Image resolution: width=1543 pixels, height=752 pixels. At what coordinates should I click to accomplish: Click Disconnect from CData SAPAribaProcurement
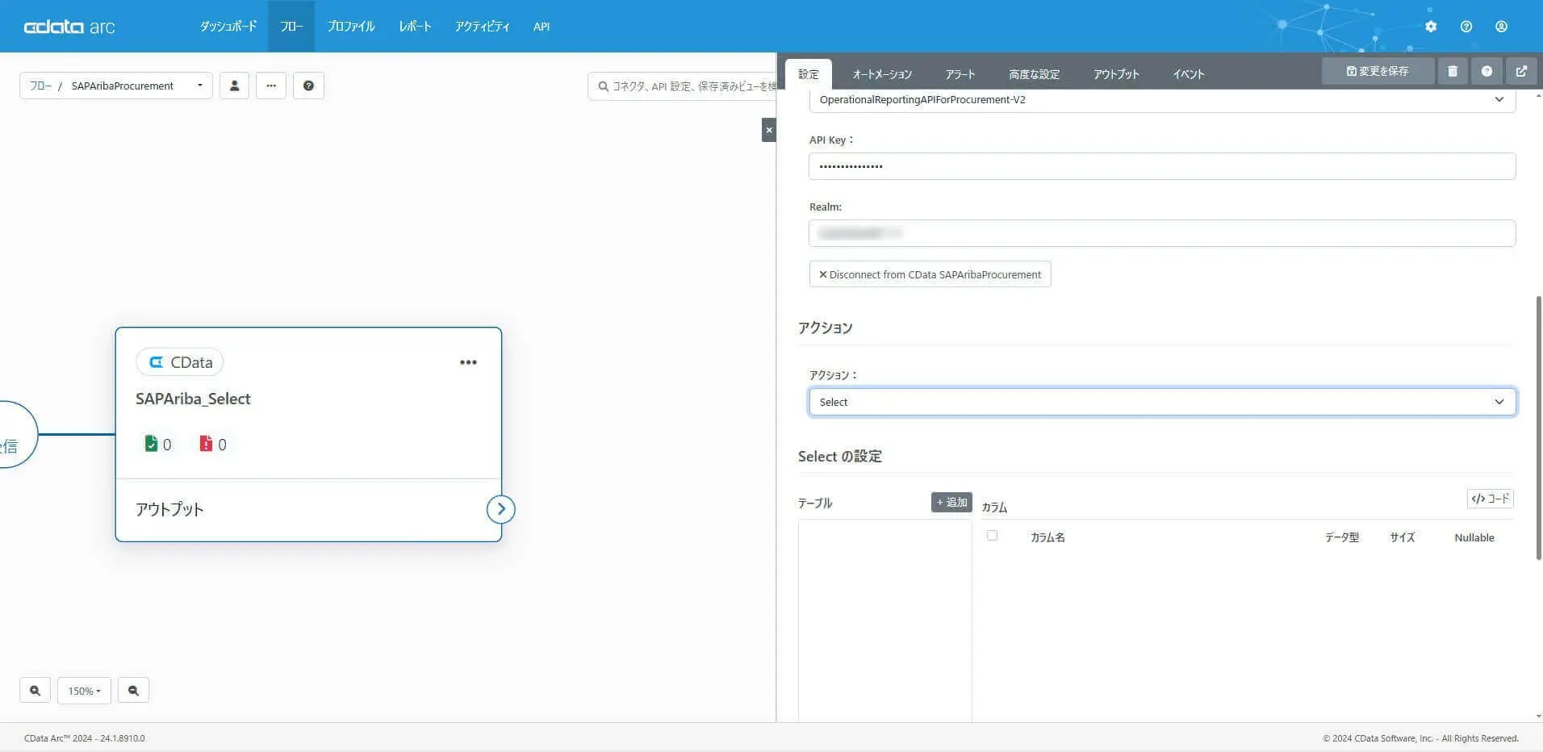tap(930, 274)
